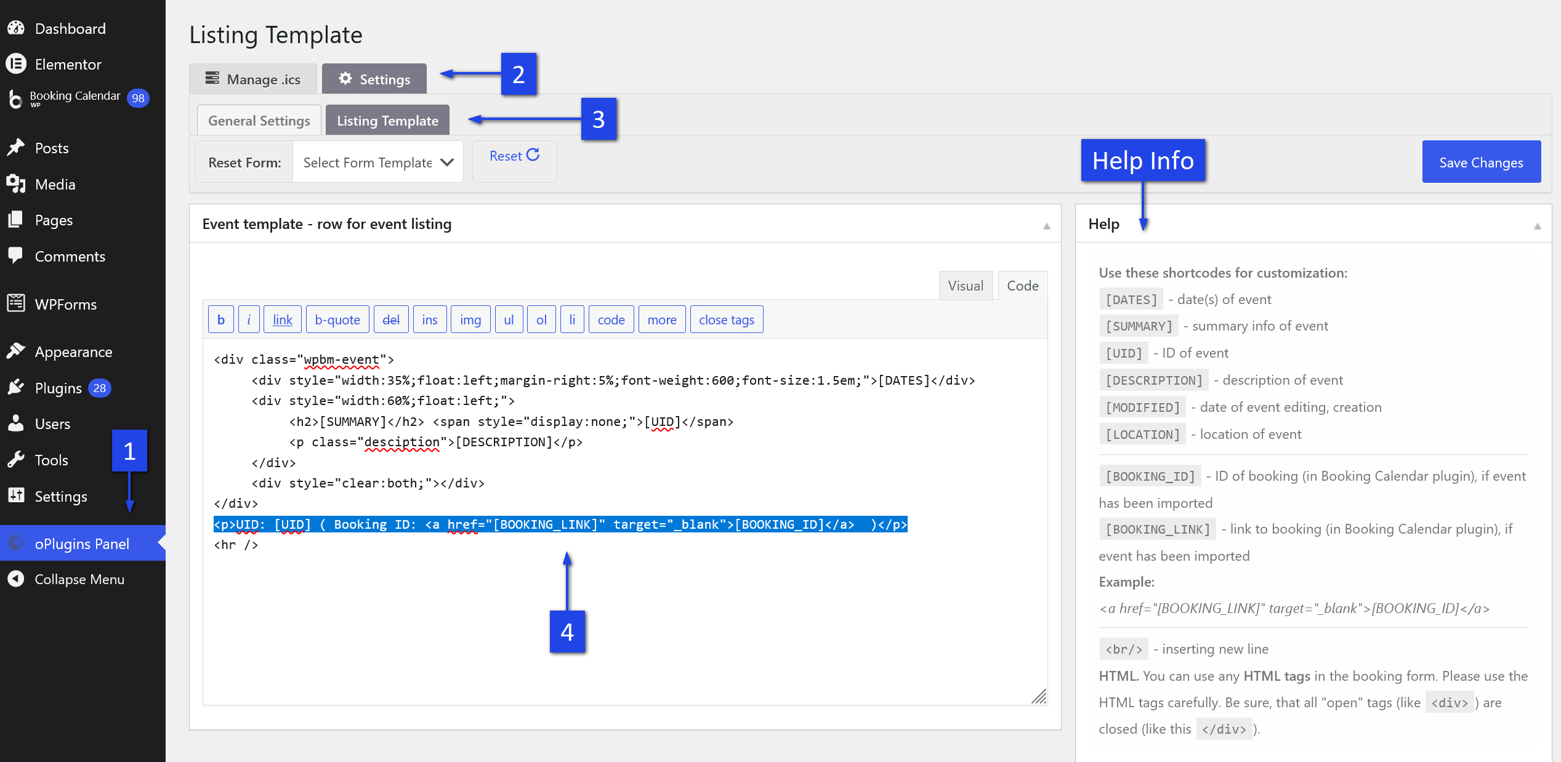Image resolution: width=1561 pixels, height=762 pixels.
Task: Click the Plugins plug icon
Action: click(x=16, y=387)
